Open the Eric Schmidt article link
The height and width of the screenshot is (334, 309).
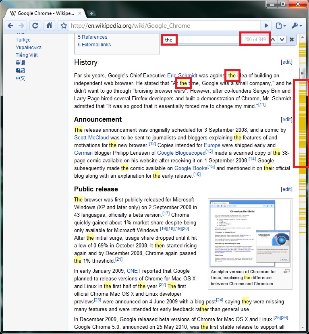click(x=182, y=75)
